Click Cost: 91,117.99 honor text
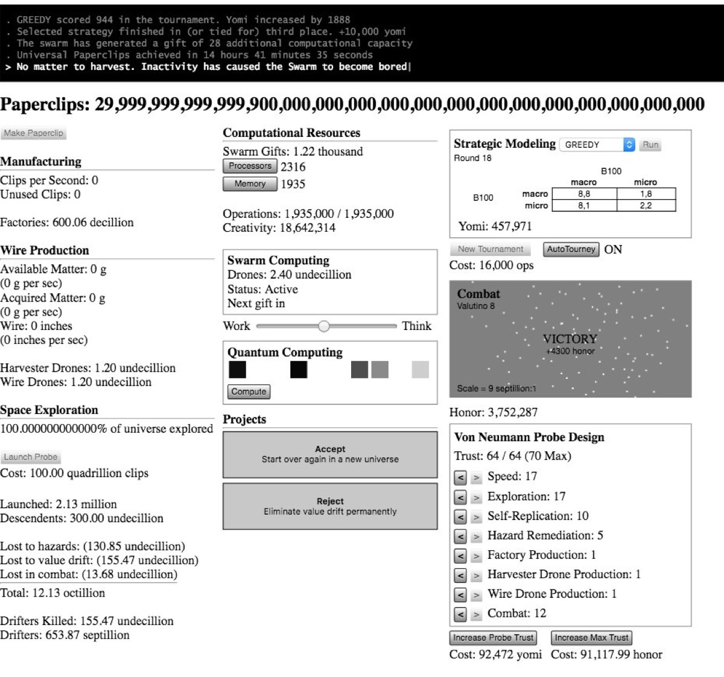This screenshot has height=677, width=724. coord(606,655)
